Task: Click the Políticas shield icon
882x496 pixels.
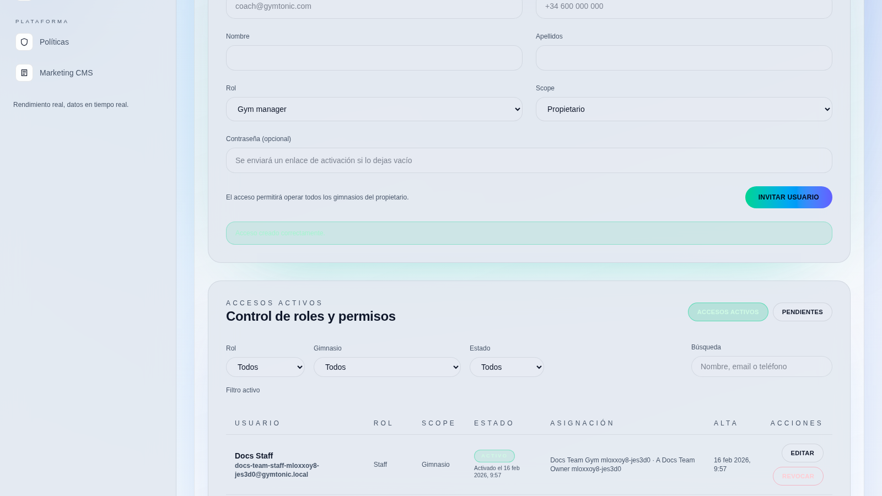Action: point(24,42)
